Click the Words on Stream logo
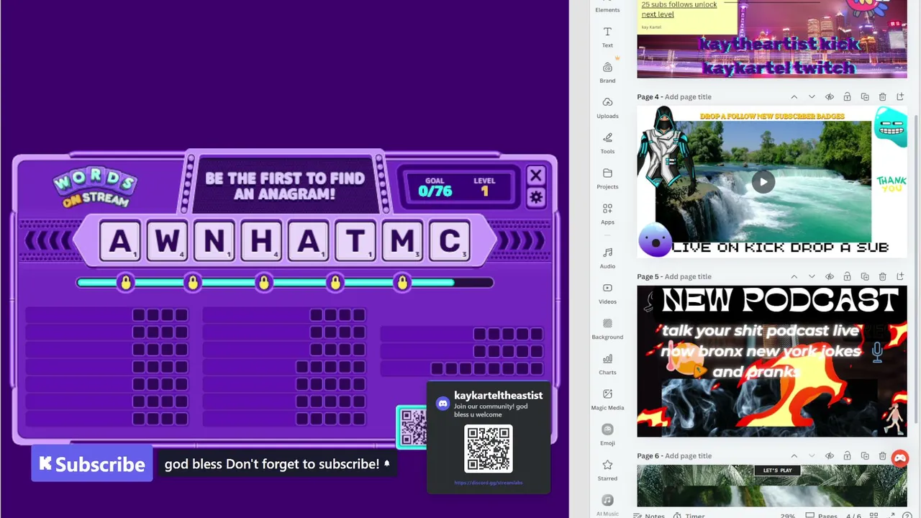 [94, 188]
